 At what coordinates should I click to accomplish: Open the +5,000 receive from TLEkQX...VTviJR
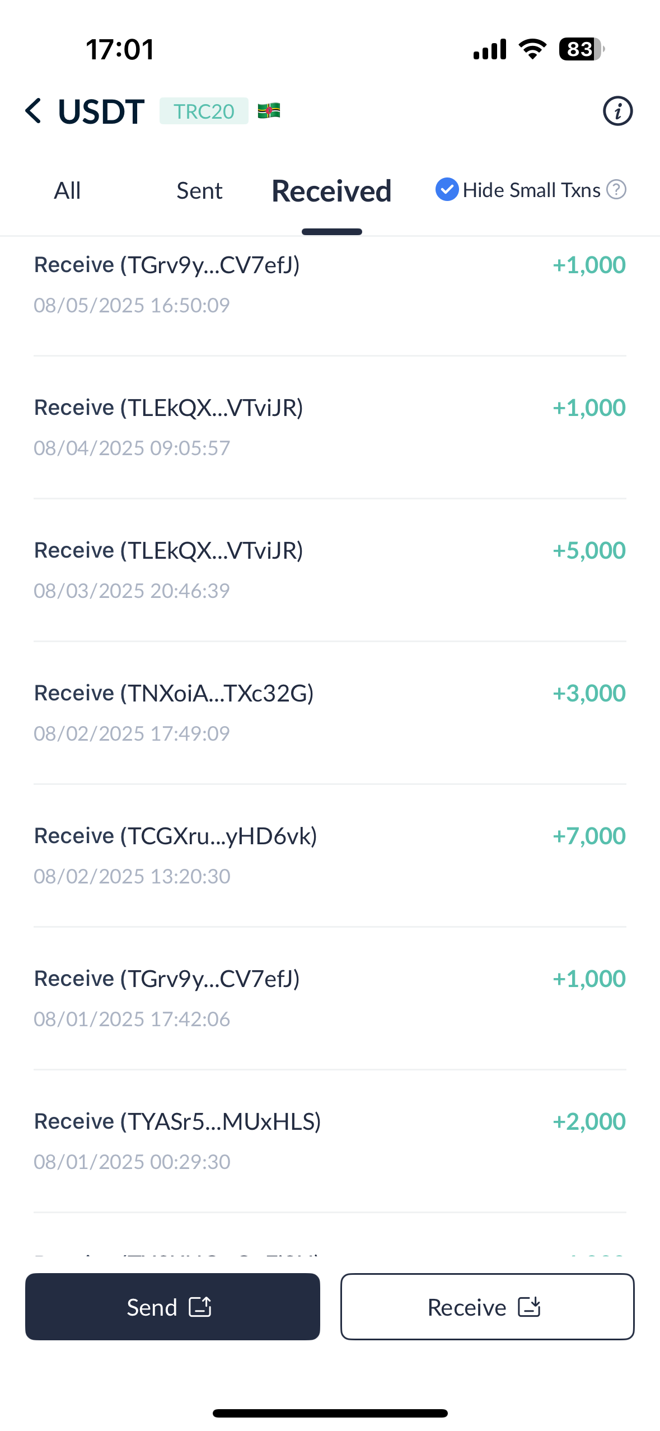[x=330, y=569]
